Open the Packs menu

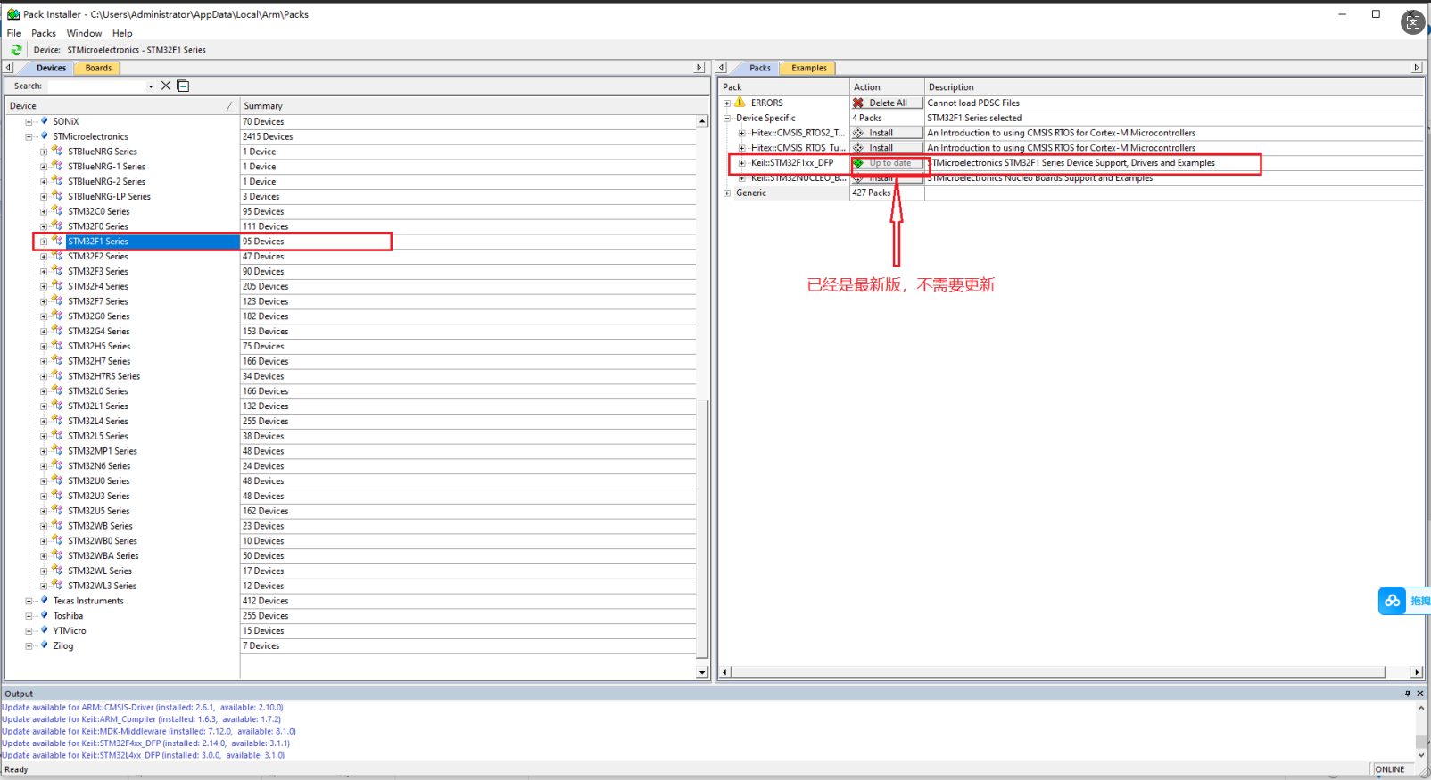pos(44,33)
